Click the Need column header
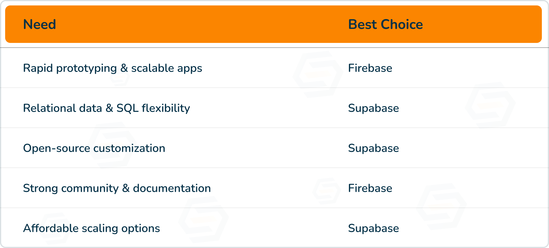The image size is (549, 248). (39, 24)
